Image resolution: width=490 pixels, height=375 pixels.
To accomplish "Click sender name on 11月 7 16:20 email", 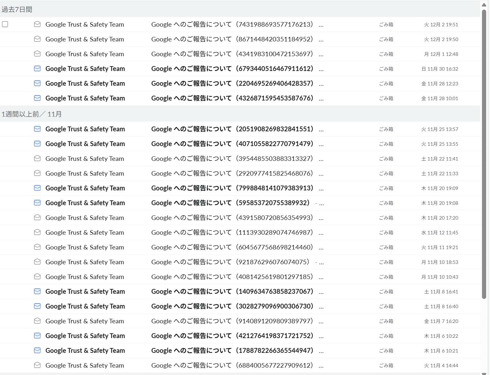I will [85, 321].
